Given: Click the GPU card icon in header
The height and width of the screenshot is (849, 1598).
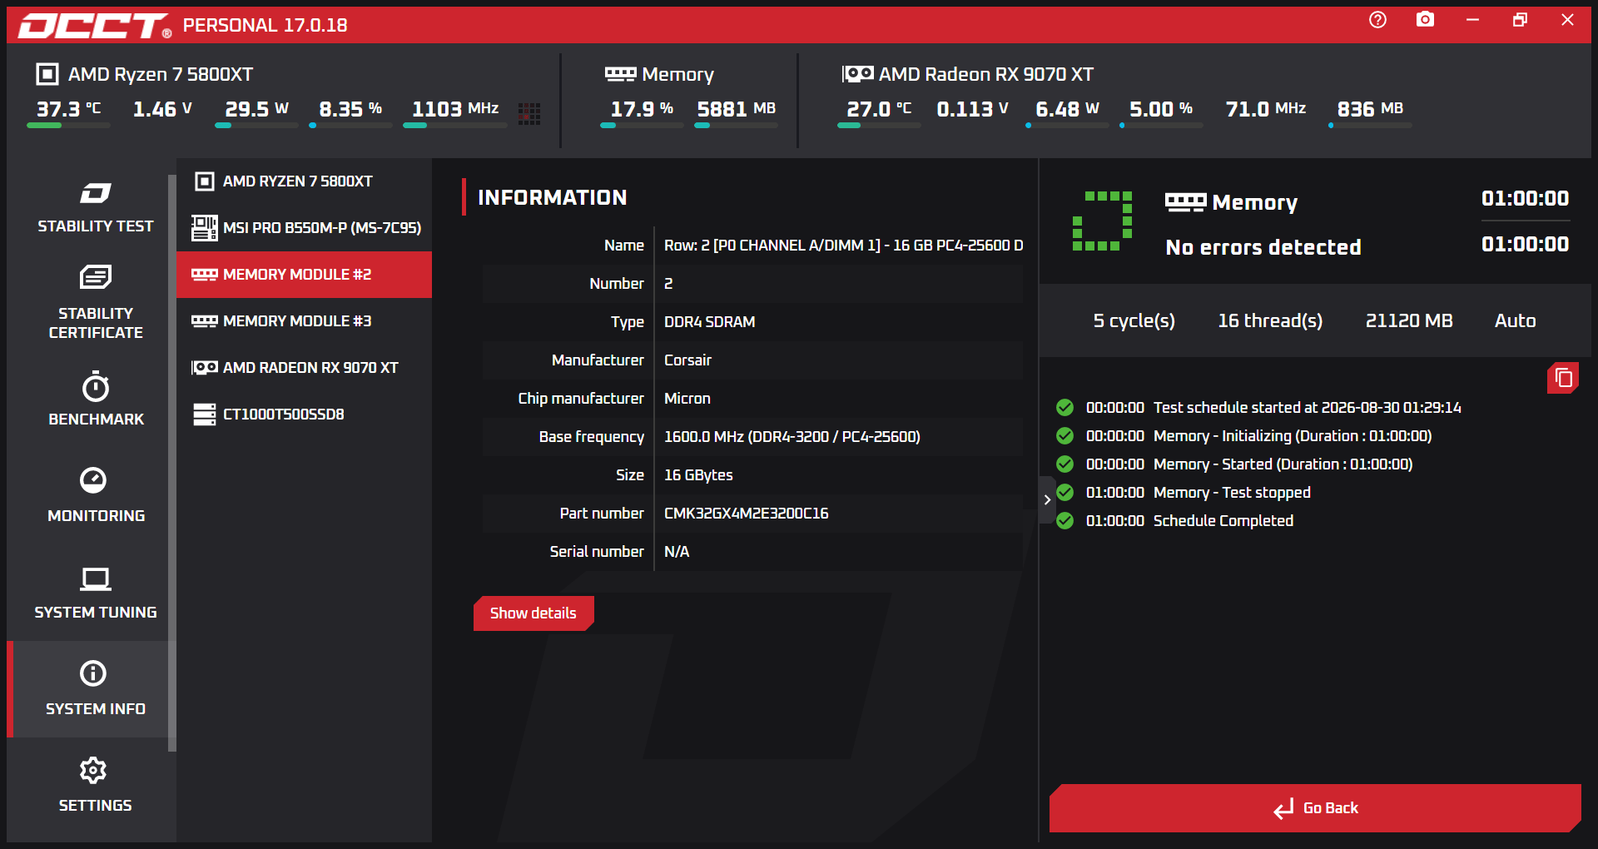Looking at the screenshot, I should point(857,74).
